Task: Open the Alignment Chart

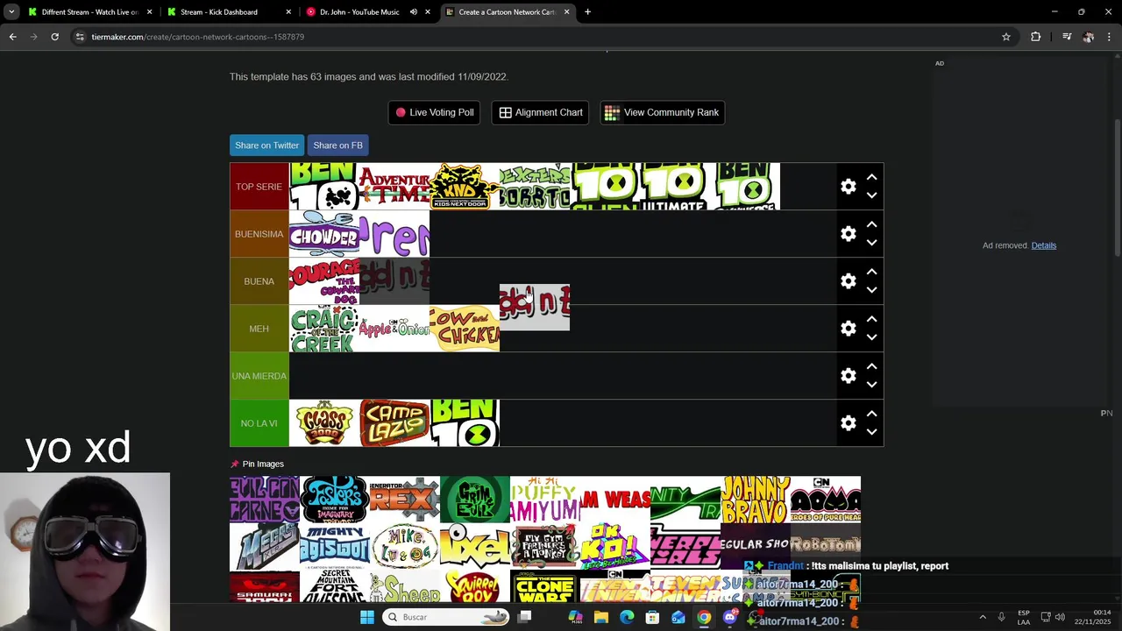Action: (x=541, y=112)
